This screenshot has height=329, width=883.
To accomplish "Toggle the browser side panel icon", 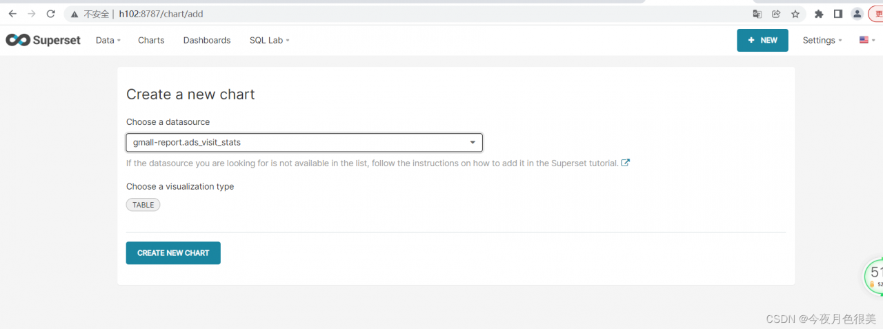I will coord(837,14).
